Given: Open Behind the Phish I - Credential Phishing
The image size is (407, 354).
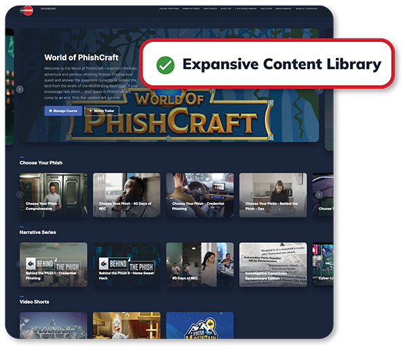Looking at the screenshot, I should pos(54,265).
